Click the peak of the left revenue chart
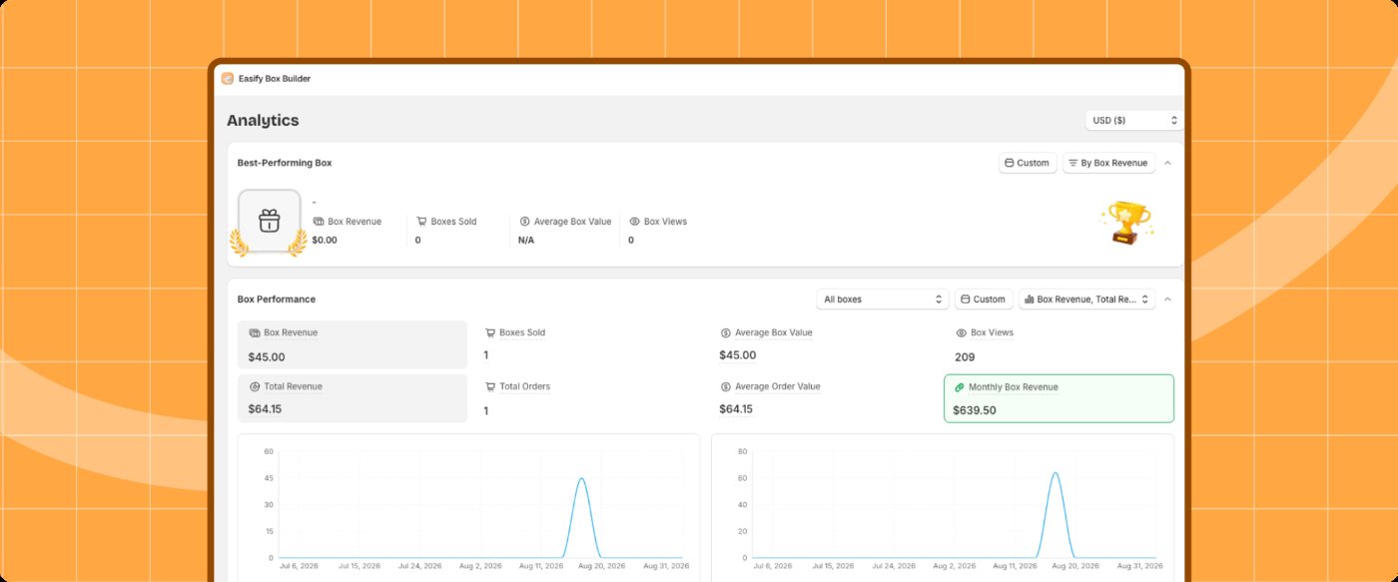The height and width of the screenshot is (582, 1398). (581, 478)
